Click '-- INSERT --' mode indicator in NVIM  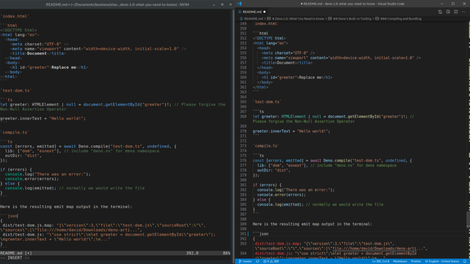pyautogui.click(x=15, y=258)
